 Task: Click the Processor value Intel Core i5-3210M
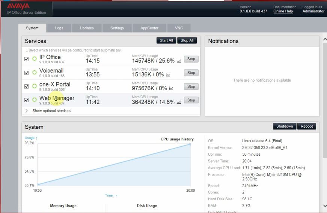click(272, 177)
